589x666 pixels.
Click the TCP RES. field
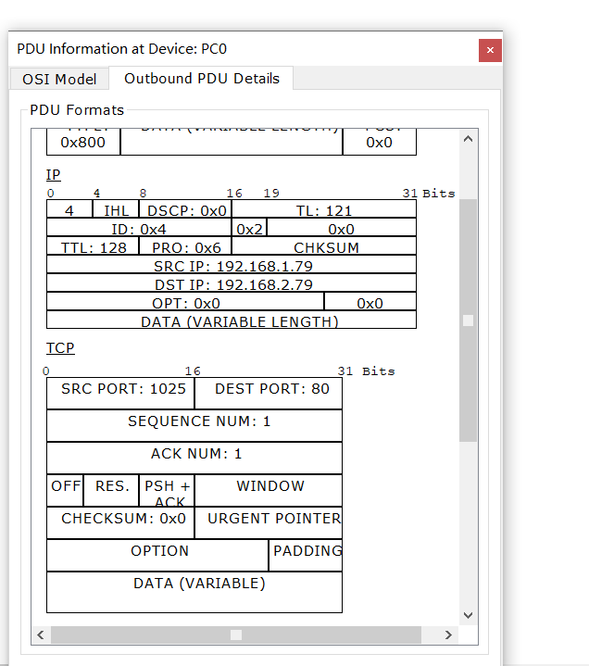click(x=111, y=491)
